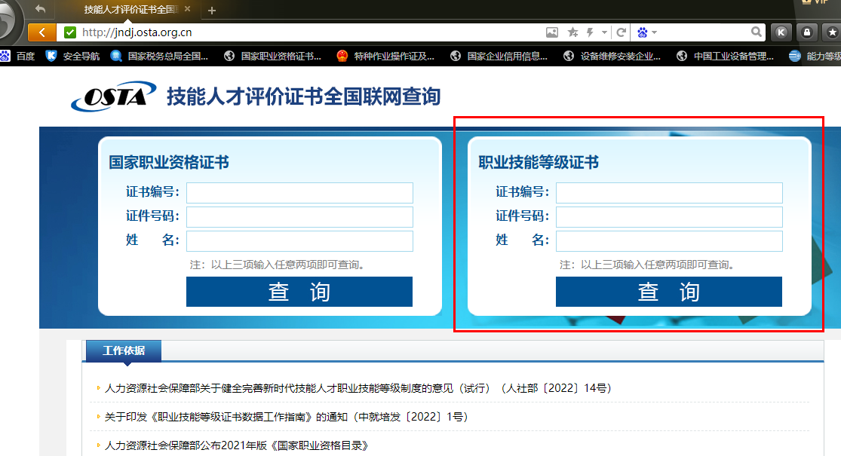This screenshot has width=841, height=456.
Task: Open the 2021年版国家职业资格目录 link
Action: 237,445
